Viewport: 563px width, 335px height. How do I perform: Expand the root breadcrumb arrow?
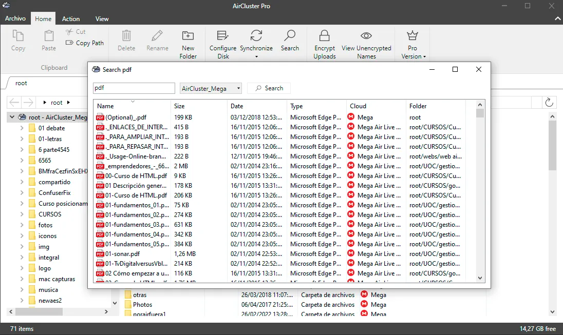68,103
